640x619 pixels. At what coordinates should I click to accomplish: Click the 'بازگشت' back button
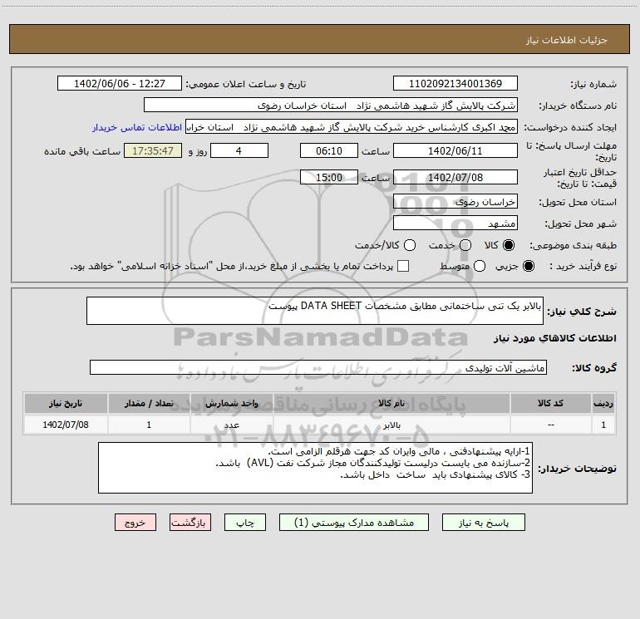pos(190,523)
